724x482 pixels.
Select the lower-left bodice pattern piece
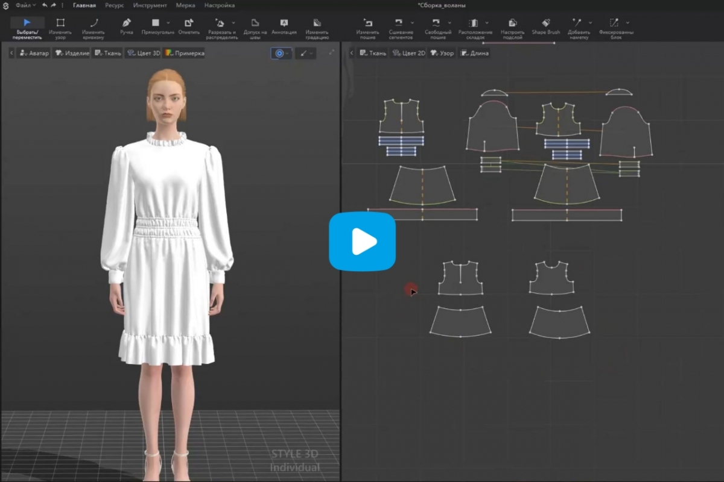(461, 278)
